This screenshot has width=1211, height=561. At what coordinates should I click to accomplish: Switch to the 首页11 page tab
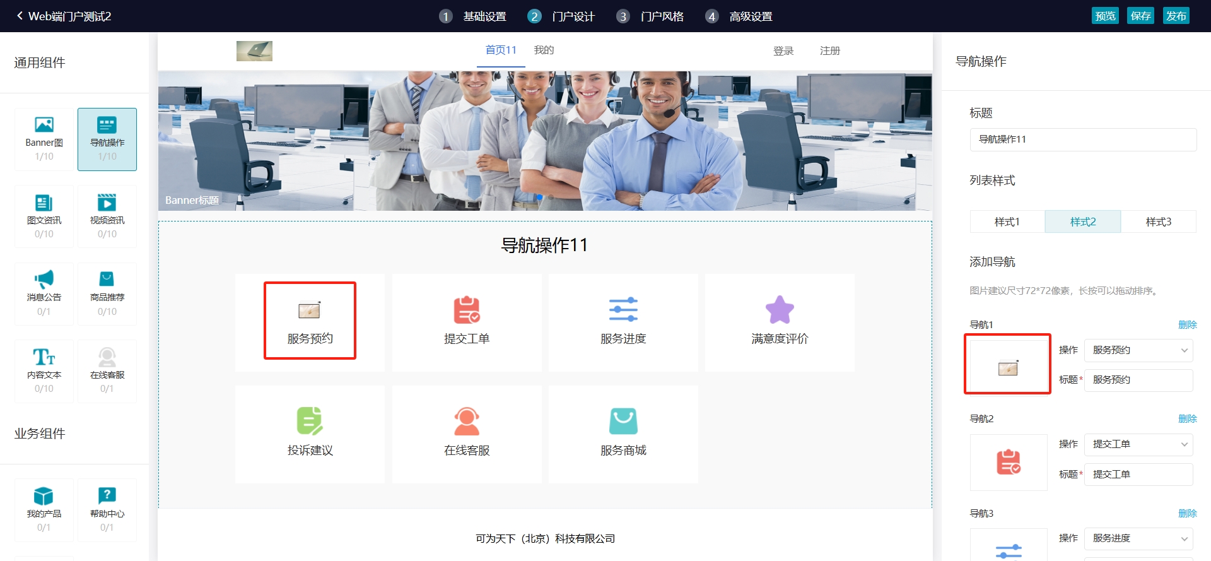[x=501, y=50]
